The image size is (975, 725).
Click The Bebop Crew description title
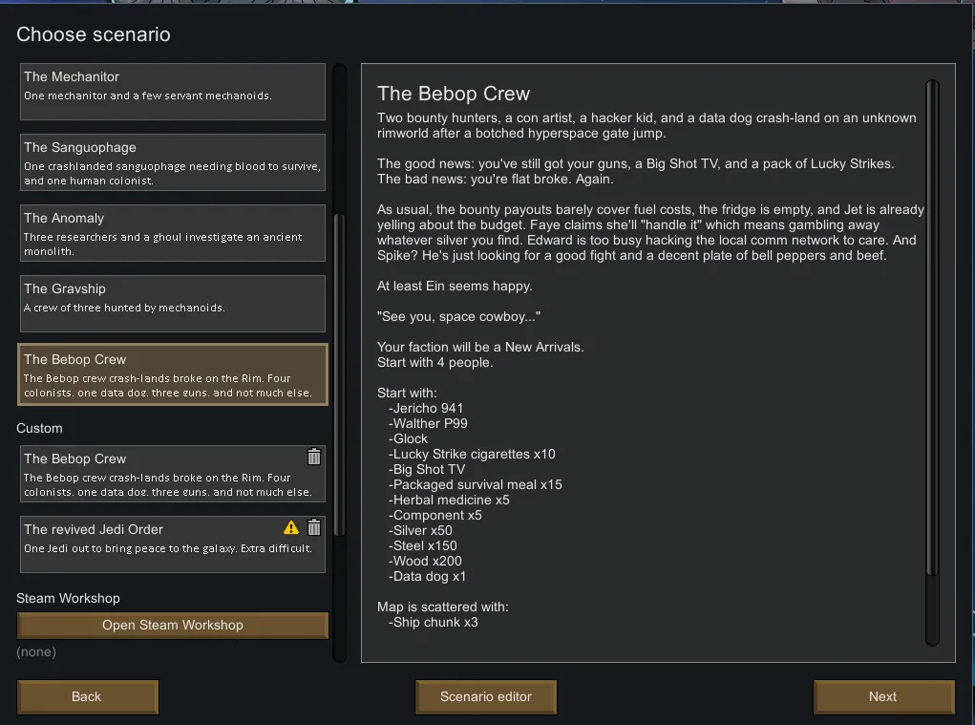click(454, 94)
